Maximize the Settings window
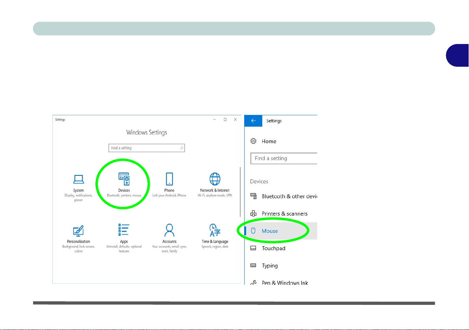The image size is (469, 330). [225, 120]
